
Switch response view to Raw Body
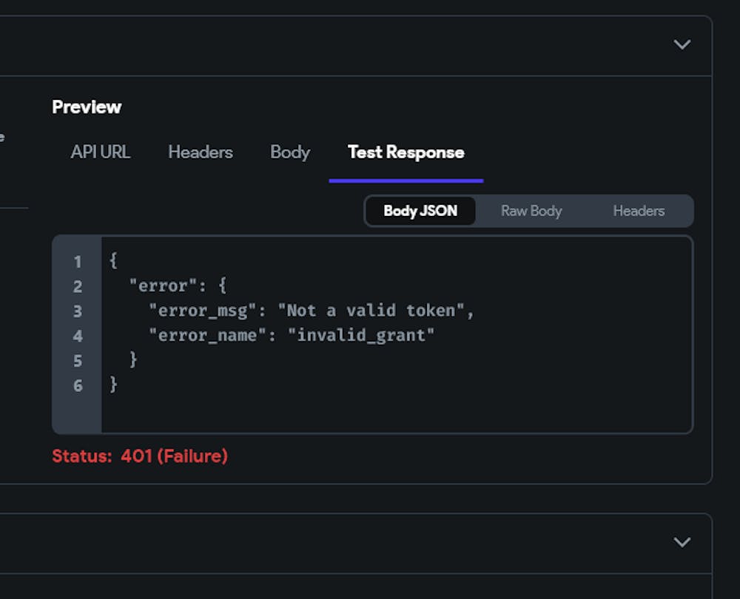click(x=531, y=211)
